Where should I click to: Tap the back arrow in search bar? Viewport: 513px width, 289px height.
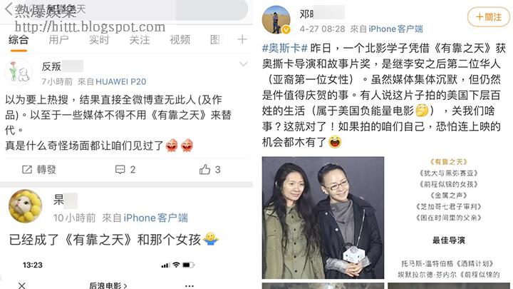coord(9,9)
